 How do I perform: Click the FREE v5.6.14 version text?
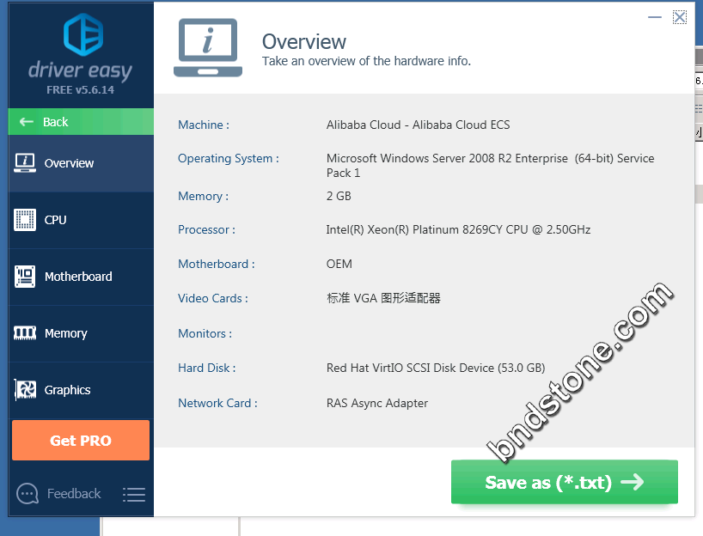(81, 89)
